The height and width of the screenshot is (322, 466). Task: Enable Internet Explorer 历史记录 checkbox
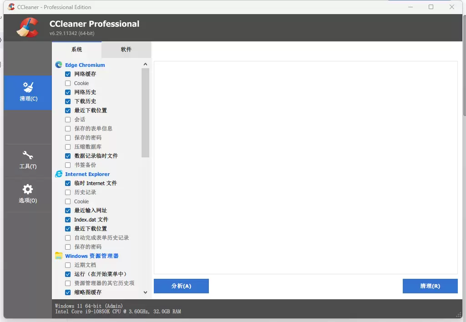68,192
